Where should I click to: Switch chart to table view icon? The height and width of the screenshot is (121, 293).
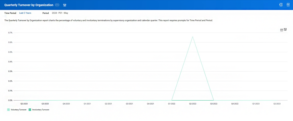tap(282, 30)
